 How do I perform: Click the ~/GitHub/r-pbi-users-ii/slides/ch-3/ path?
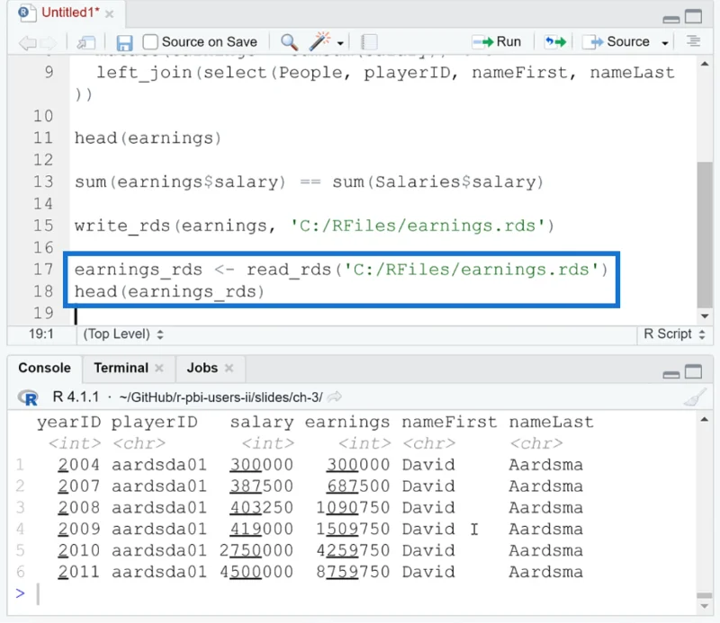point(220,397)
